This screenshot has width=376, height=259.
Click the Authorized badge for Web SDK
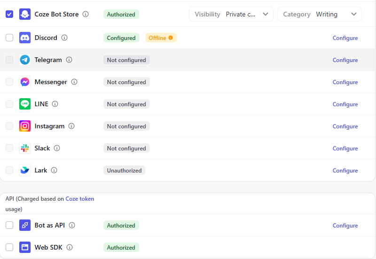click(121, 247)
